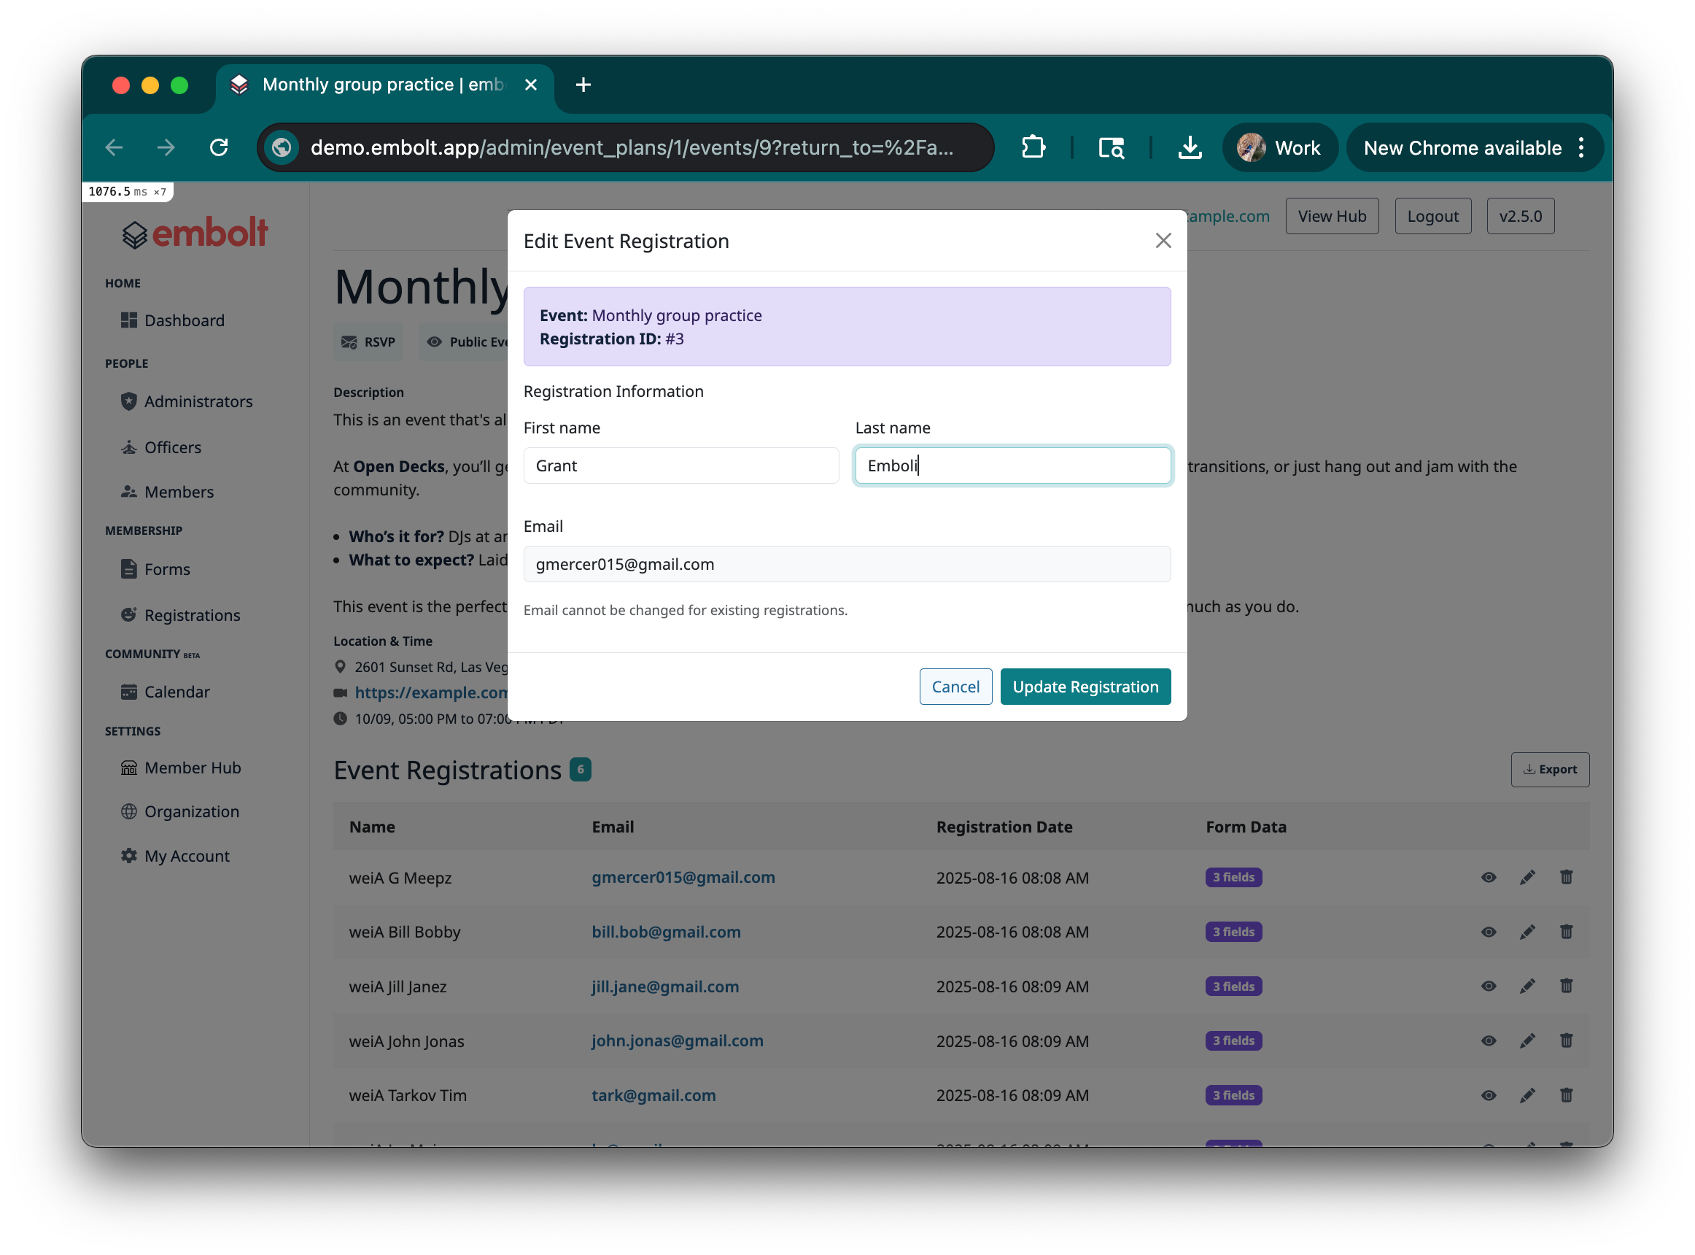Cancel the registration edit
Image resolution: width=1695 pixels, height=1255 pixels.
tap(955, 687)
